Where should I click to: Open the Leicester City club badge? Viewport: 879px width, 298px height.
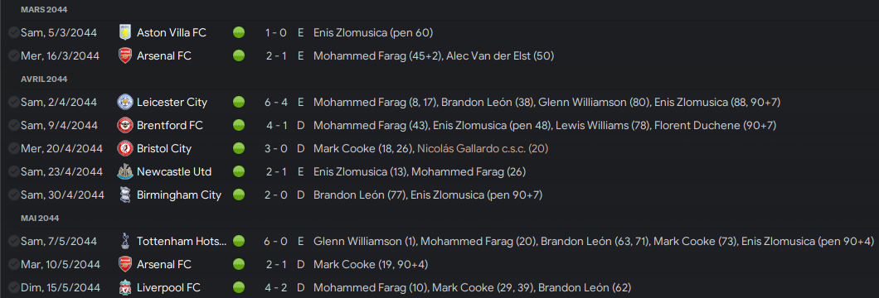point(124,103)
